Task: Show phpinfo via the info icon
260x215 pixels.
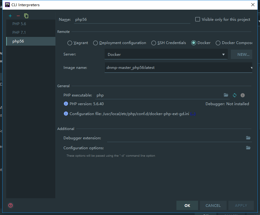Action: pos(243,95)
